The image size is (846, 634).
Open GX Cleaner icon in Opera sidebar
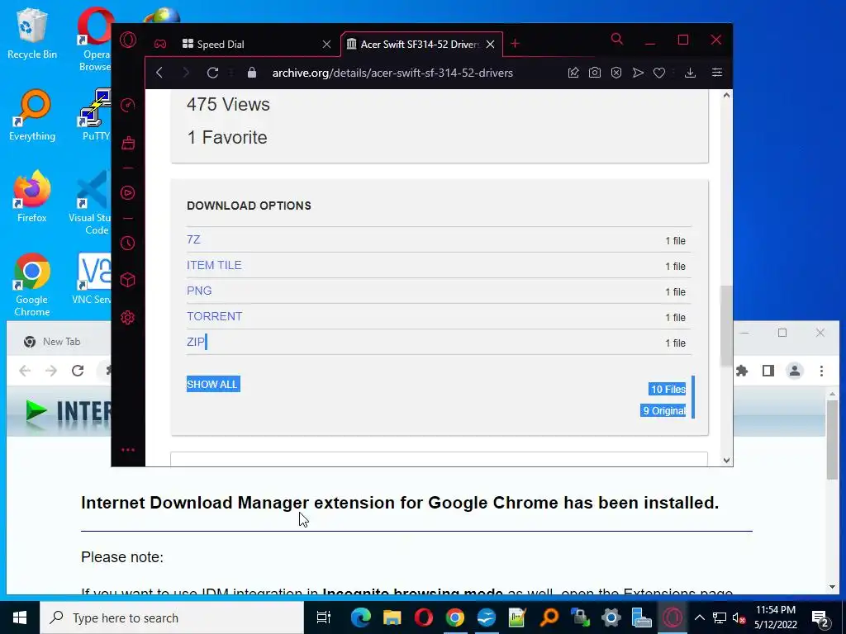(128, 143)
